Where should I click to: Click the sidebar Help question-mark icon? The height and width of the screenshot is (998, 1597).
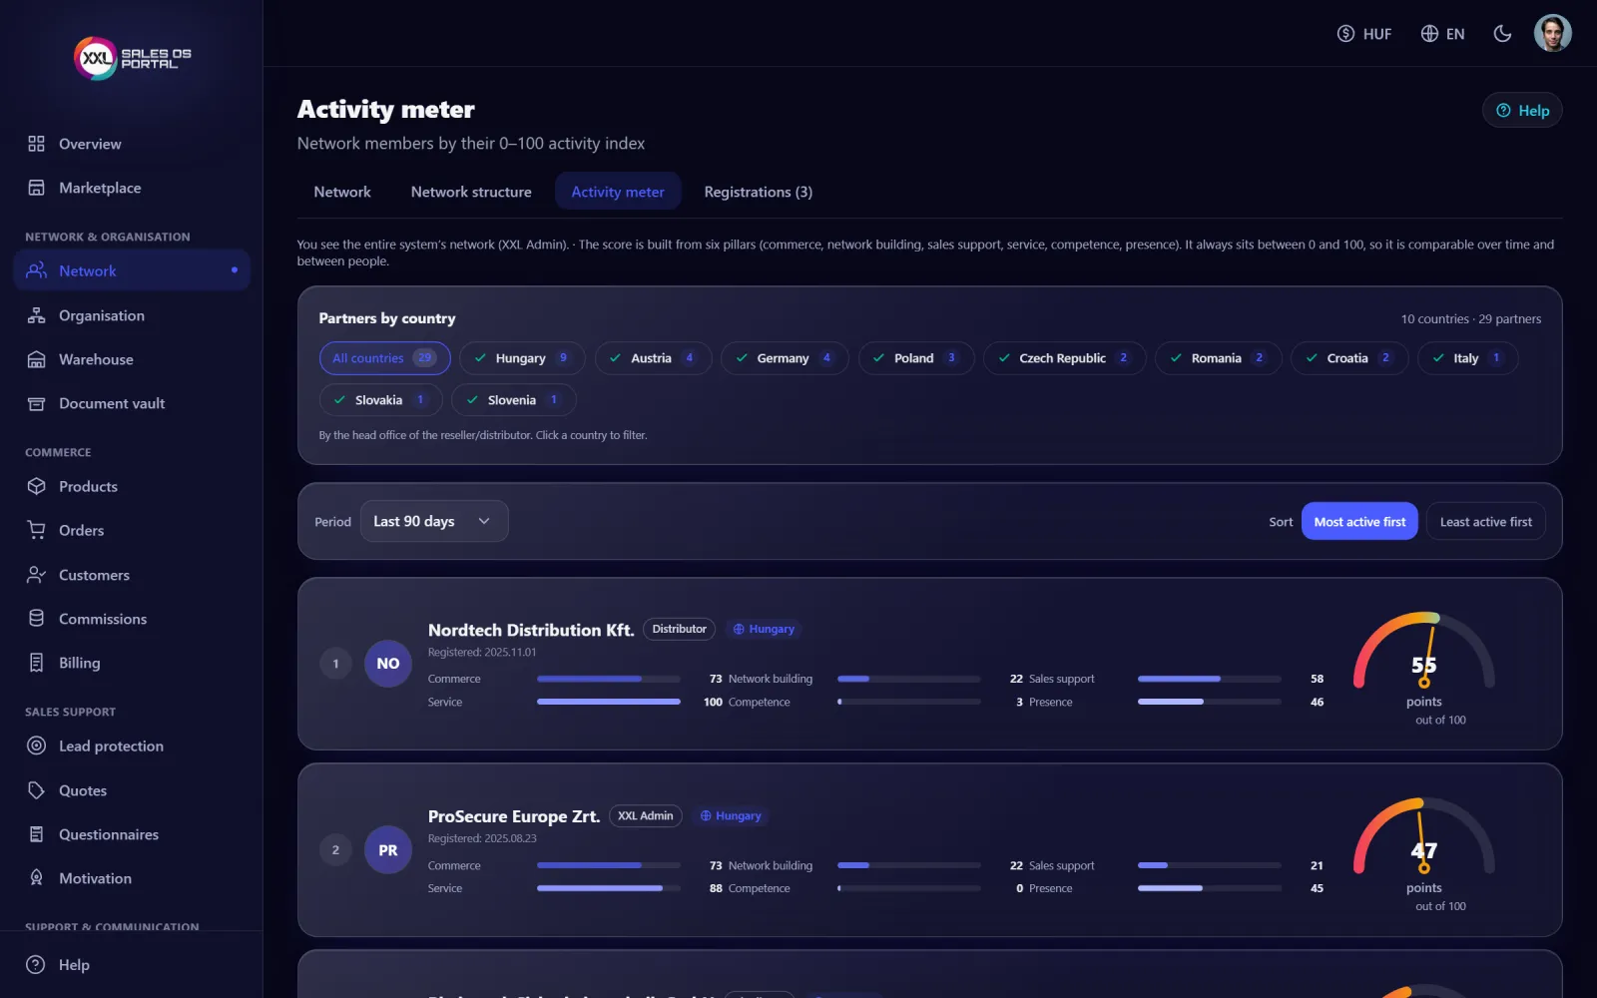36,965
